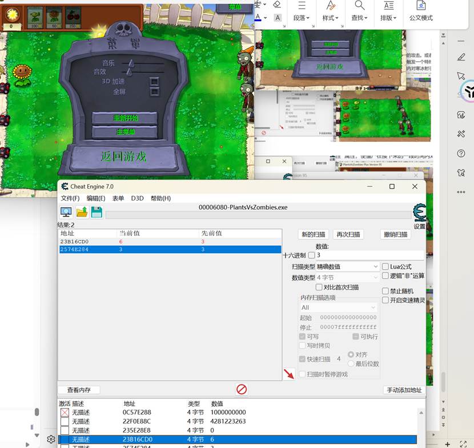474x448 pixels.
Task: Open the D3D menu
Action: point(137,198)
